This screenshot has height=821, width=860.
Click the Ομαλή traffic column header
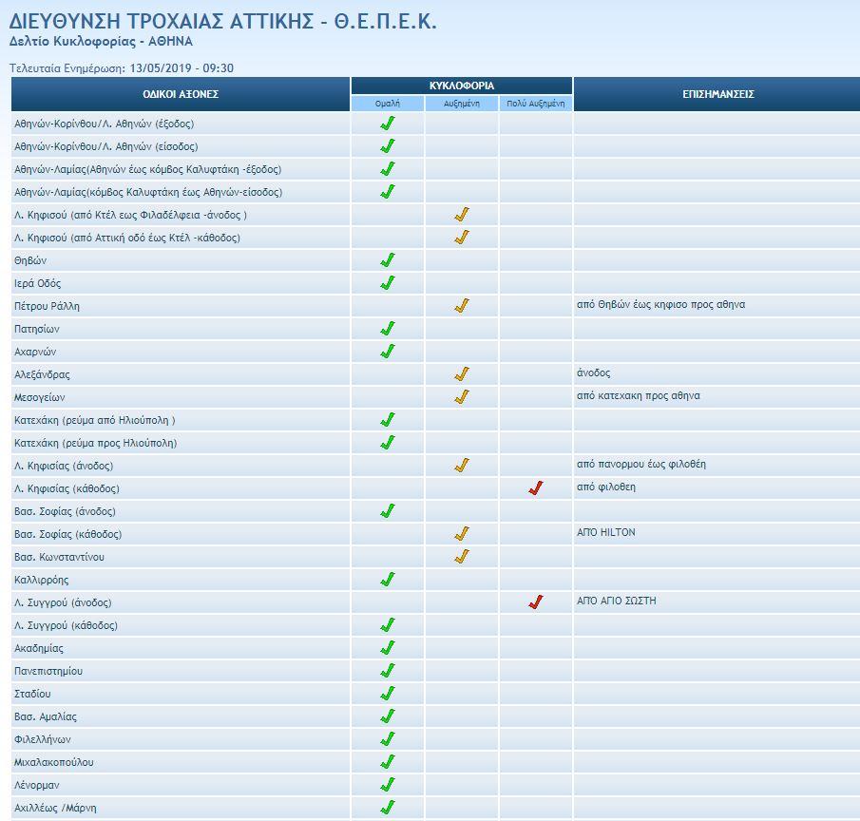[x=387, y=103]
